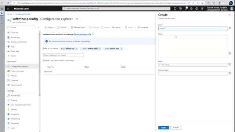235x132 pixels.
Task: Open Restore in the sidebar
Action: (x=14, y=76)
